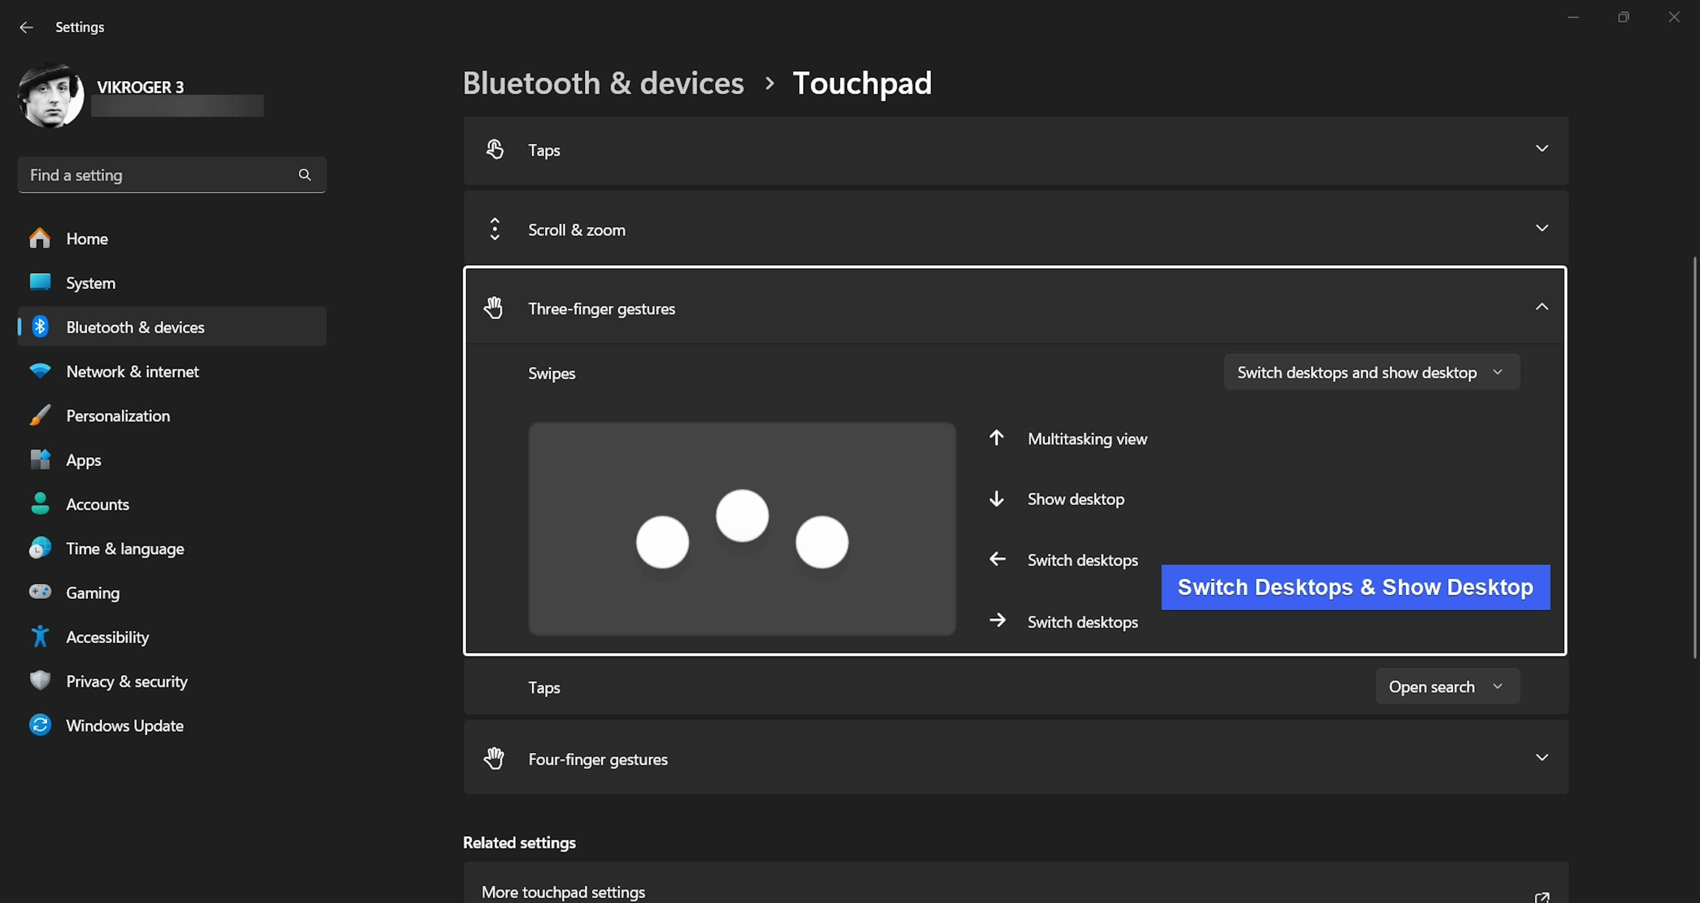This screenshot has width=1700, height=903.
Task: Open the Taps 'Open search' dropdown
Action: 1447,687
